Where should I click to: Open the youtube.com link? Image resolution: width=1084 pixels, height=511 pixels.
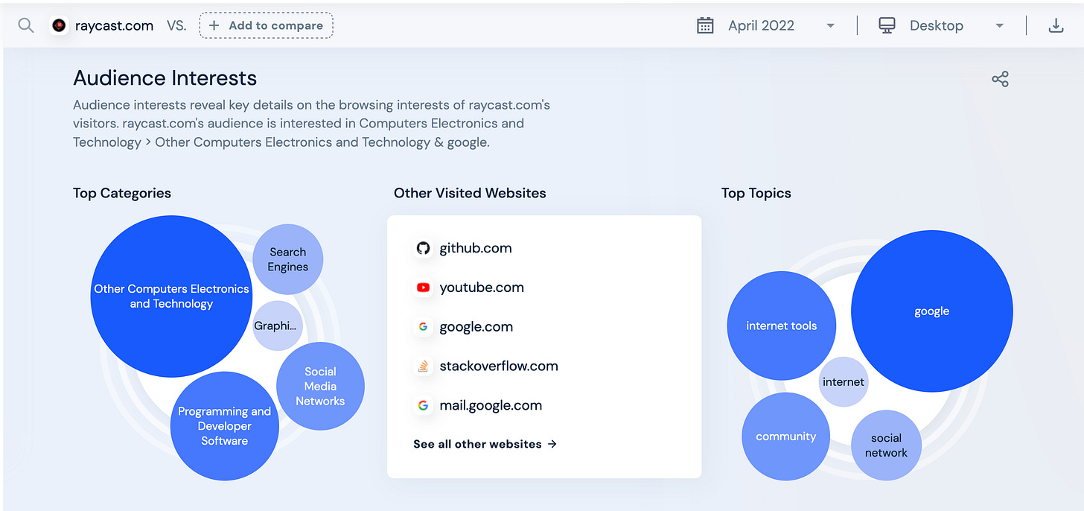[x=482, y=288]
